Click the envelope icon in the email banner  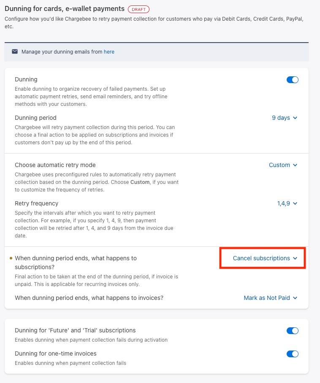coord(15,51)
